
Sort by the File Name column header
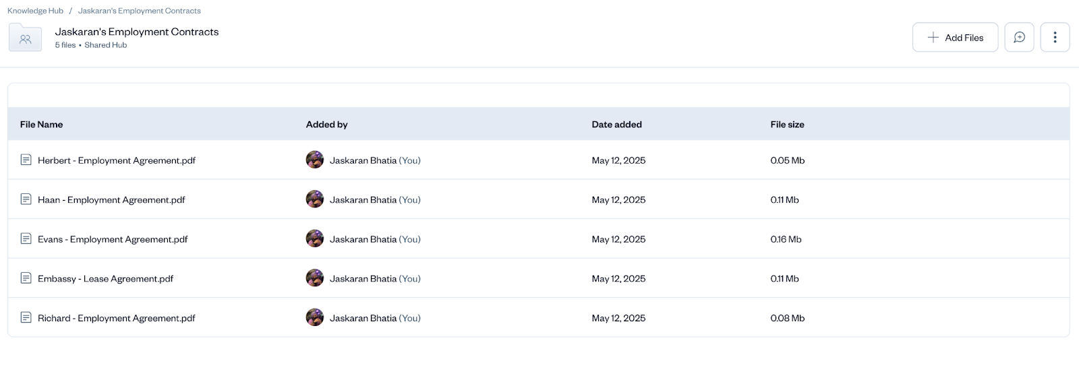pyautogui.click(x=41, y=125)
